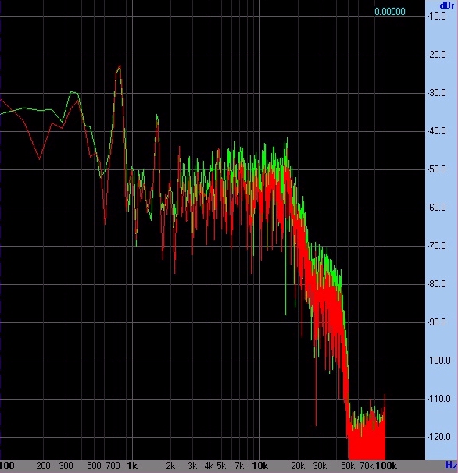
Task: Click the 500 frequency axis label
Action: click(x=94, y=466)
